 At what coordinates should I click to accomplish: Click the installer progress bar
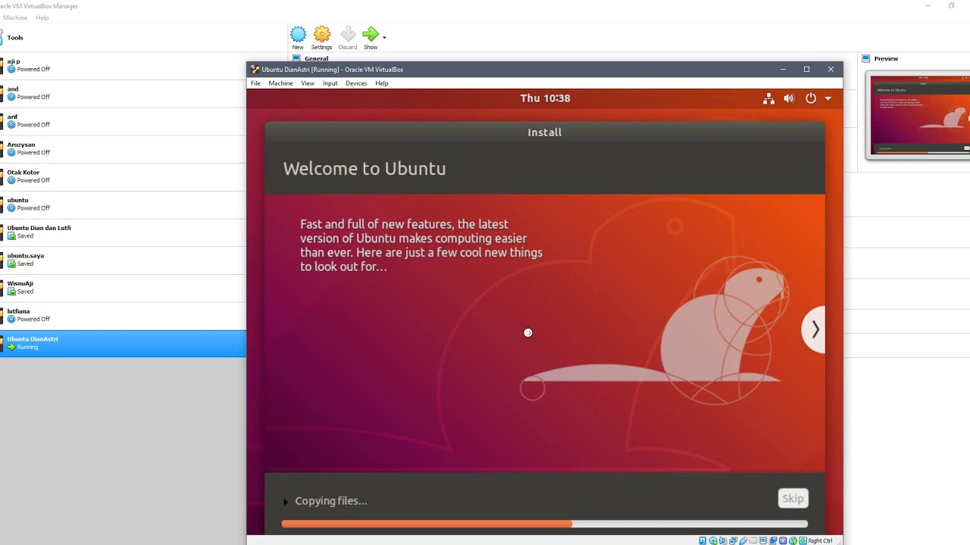pos(544,524)
